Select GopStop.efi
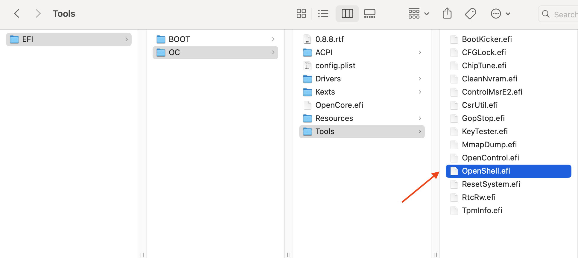578x258 pixels. (509, 118)
